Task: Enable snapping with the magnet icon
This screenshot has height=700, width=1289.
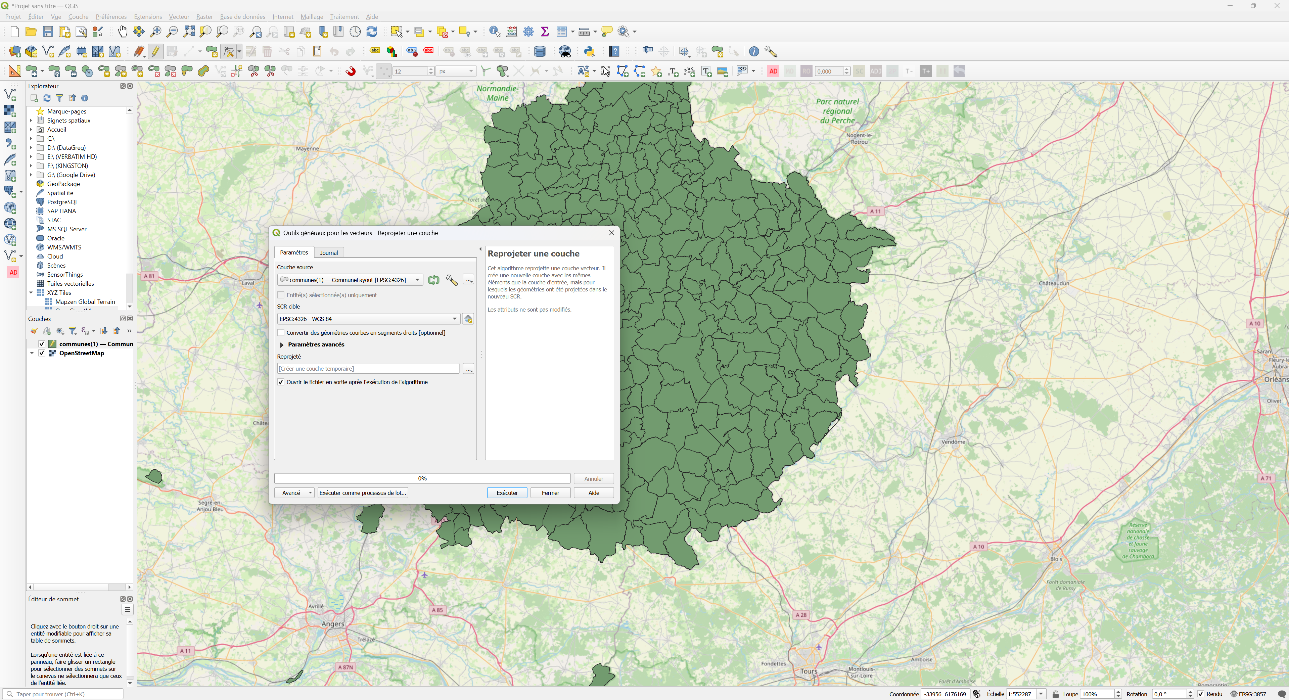Action: point(351,71)
